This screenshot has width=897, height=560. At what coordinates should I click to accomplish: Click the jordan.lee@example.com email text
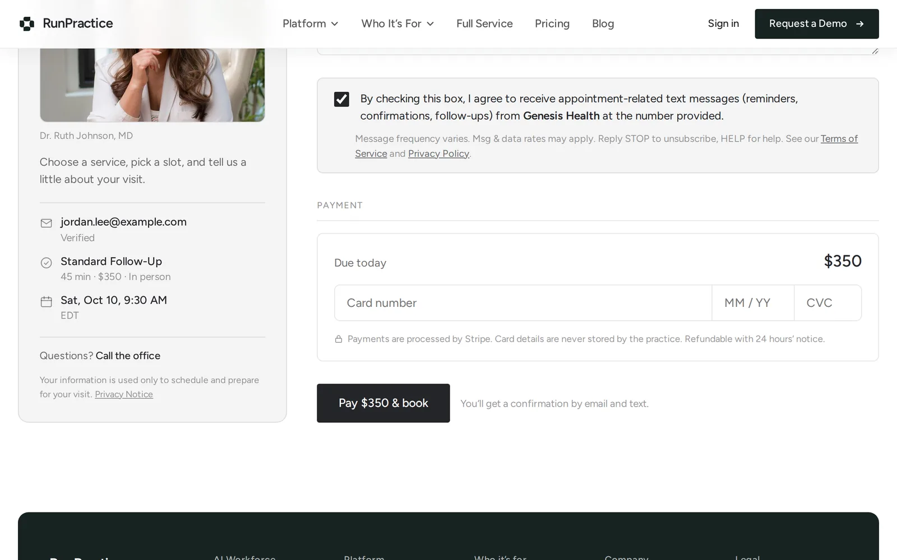tap(123, 222)
